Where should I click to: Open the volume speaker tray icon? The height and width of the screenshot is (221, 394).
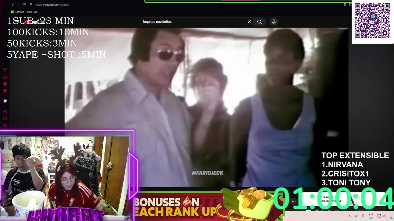tap(384, 216)
